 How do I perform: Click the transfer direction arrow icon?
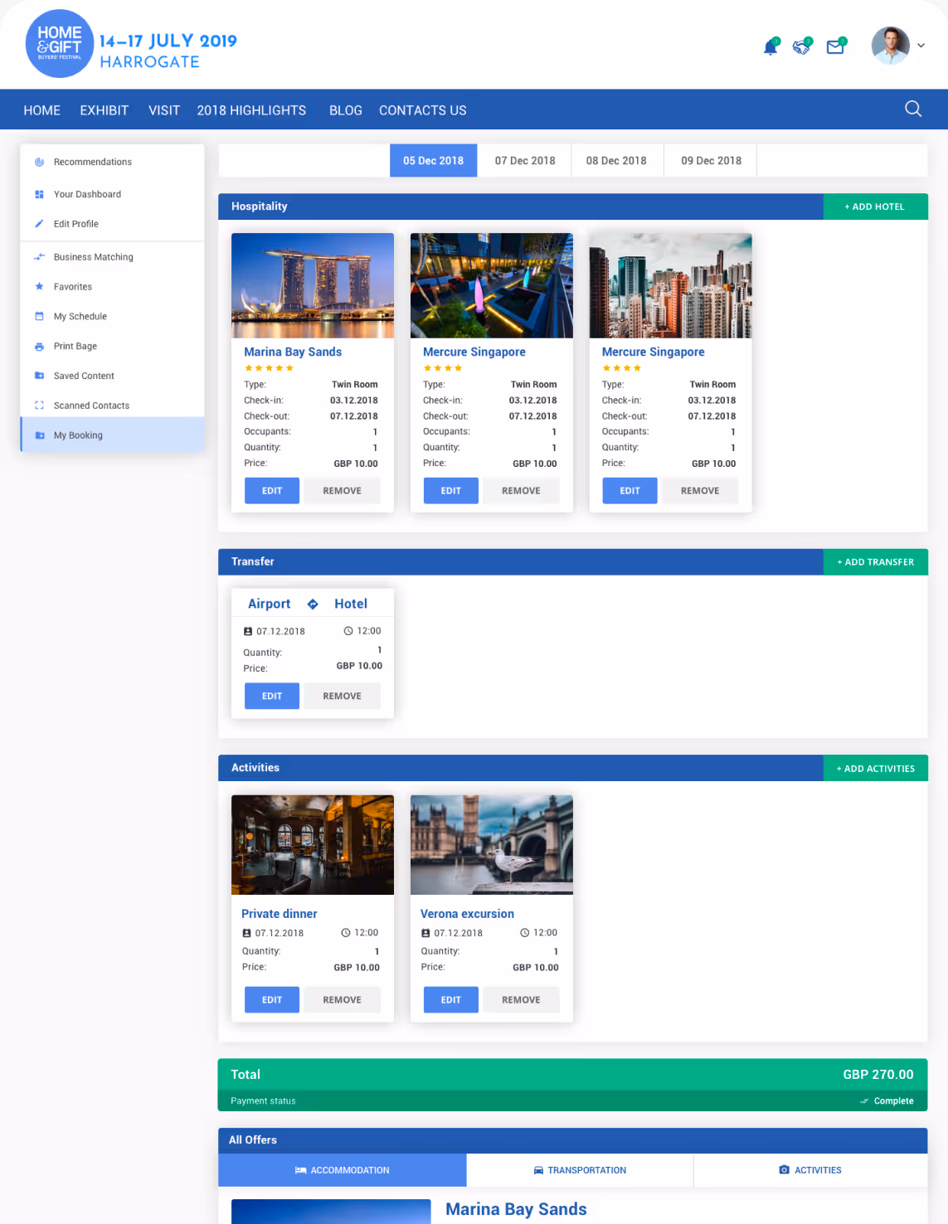coord(313,605)
